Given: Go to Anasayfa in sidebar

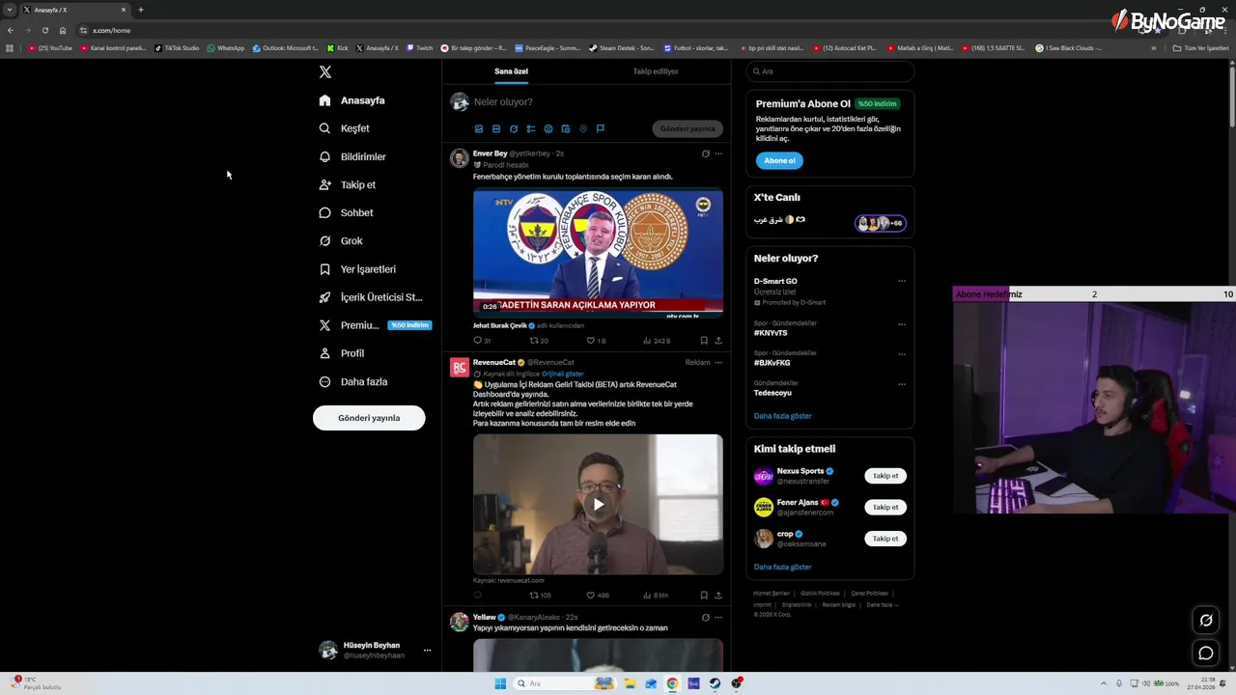Looking at the screenshot, I should [x=352, y=100].
